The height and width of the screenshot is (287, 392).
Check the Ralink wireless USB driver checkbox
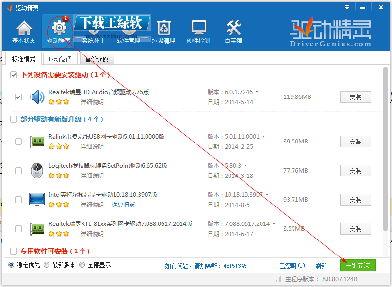pos(18,142)
